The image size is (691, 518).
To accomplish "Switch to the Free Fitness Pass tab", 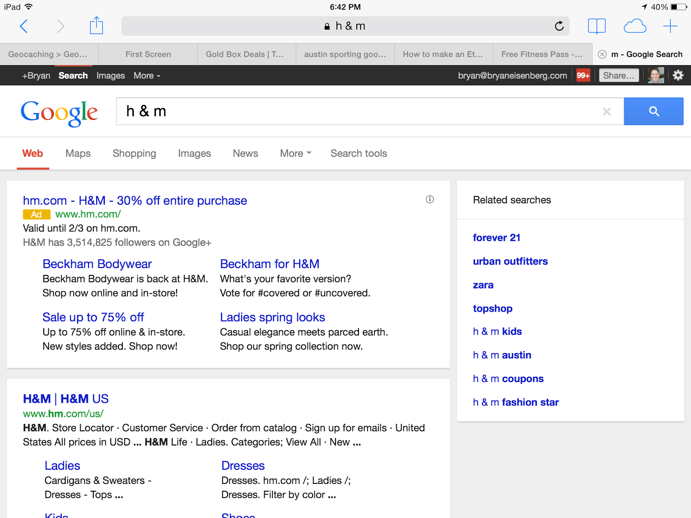I will tap(542, 54).
